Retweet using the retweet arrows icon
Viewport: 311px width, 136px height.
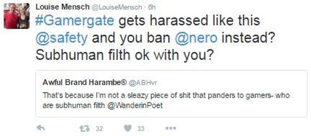(85, 128)
